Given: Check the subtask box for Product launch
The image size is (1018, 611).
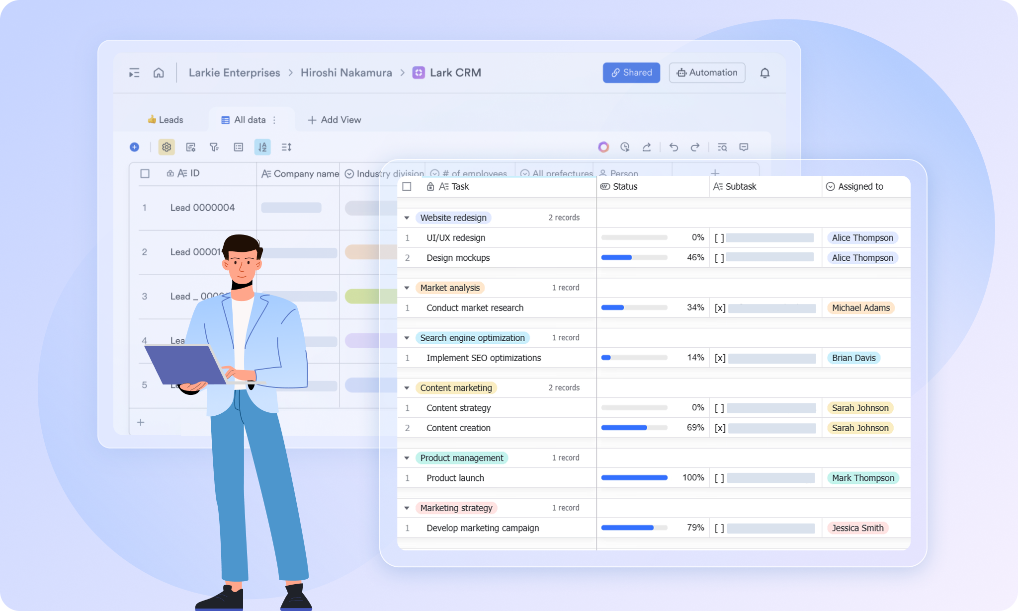Looking at the screenshot, I should click(719, 478).
